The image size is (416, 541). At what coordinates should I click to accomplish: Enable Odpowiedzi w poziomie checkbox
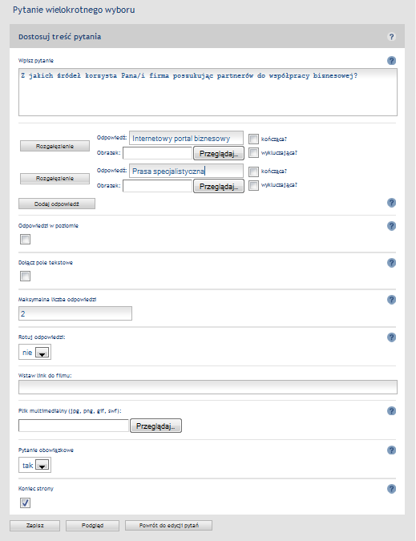tap(25, 239)
